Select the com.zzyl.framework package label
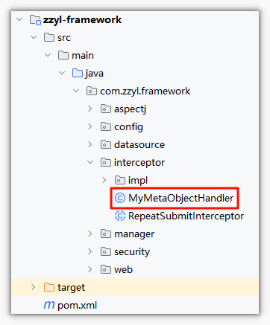This screenshot has height=325, width=270. coord(145,91)
